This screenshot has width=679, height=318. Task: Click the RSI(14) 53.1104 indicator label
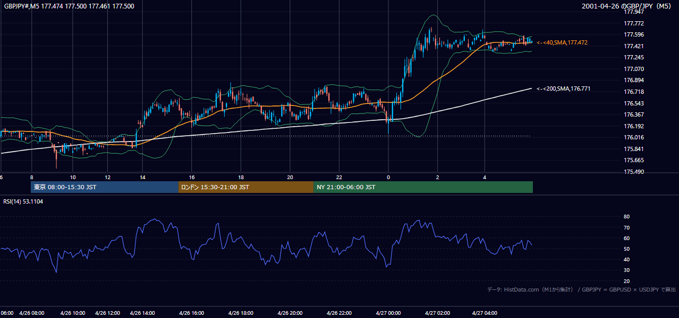pyautogui.click(x=23, y=201)
